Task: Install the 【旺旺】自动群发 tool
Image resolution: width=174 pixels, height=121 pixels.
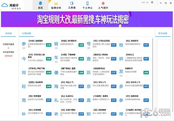Action: tap(49, 86)
